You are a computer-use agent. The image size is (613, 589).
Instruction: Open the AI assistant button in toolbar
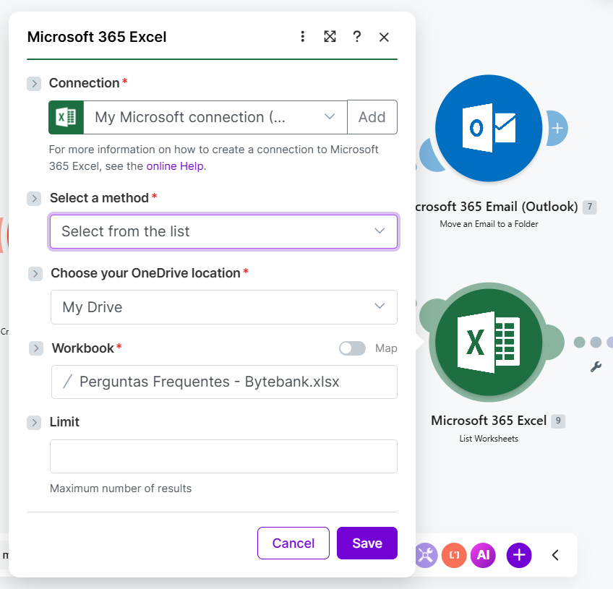click(483, 555)
